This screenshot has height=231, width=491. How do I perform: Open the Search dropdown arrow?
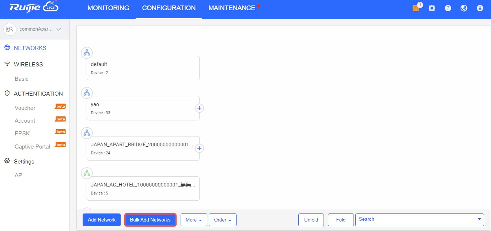(479, 219)
